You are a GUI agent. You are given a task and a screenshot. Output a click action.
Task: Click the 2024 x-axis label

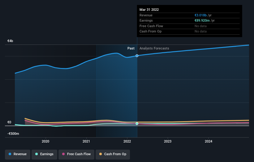point(209,141)
